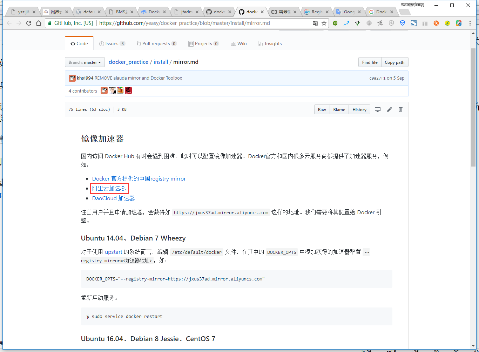Delete this file using trash icon
The image size is (479, 352).
pyautogui.click(x=401, y=109)
